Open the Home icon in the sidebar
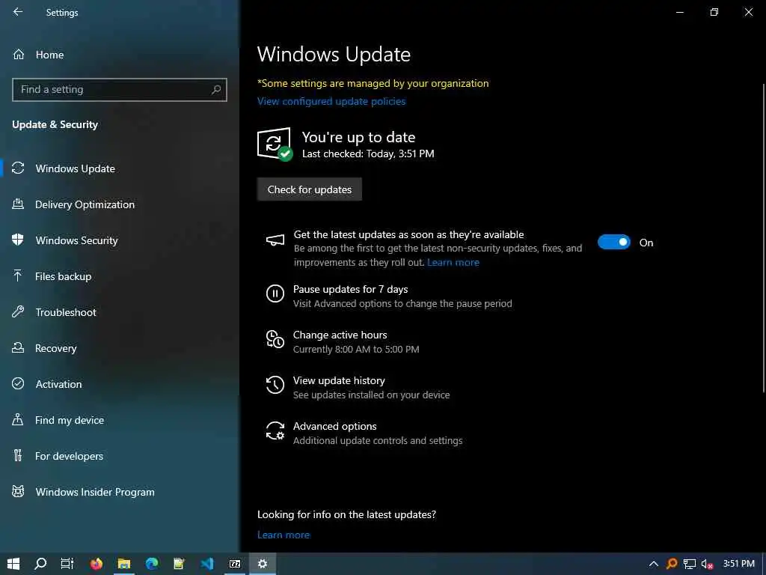Viewport: 766px width, 575px height. coord(19,54)
